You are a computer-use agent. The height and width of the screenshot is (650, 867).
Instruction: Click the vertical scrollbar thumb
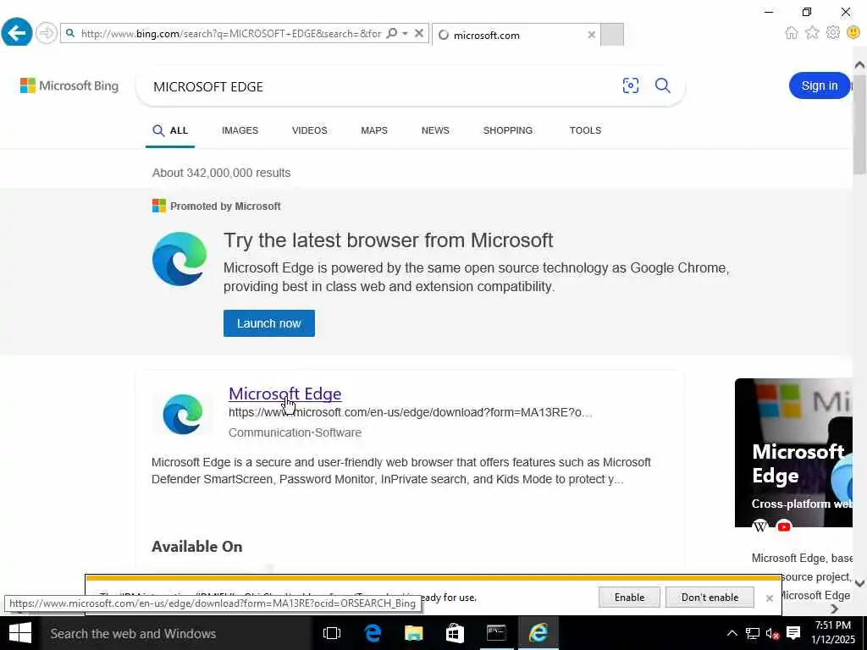860,124
